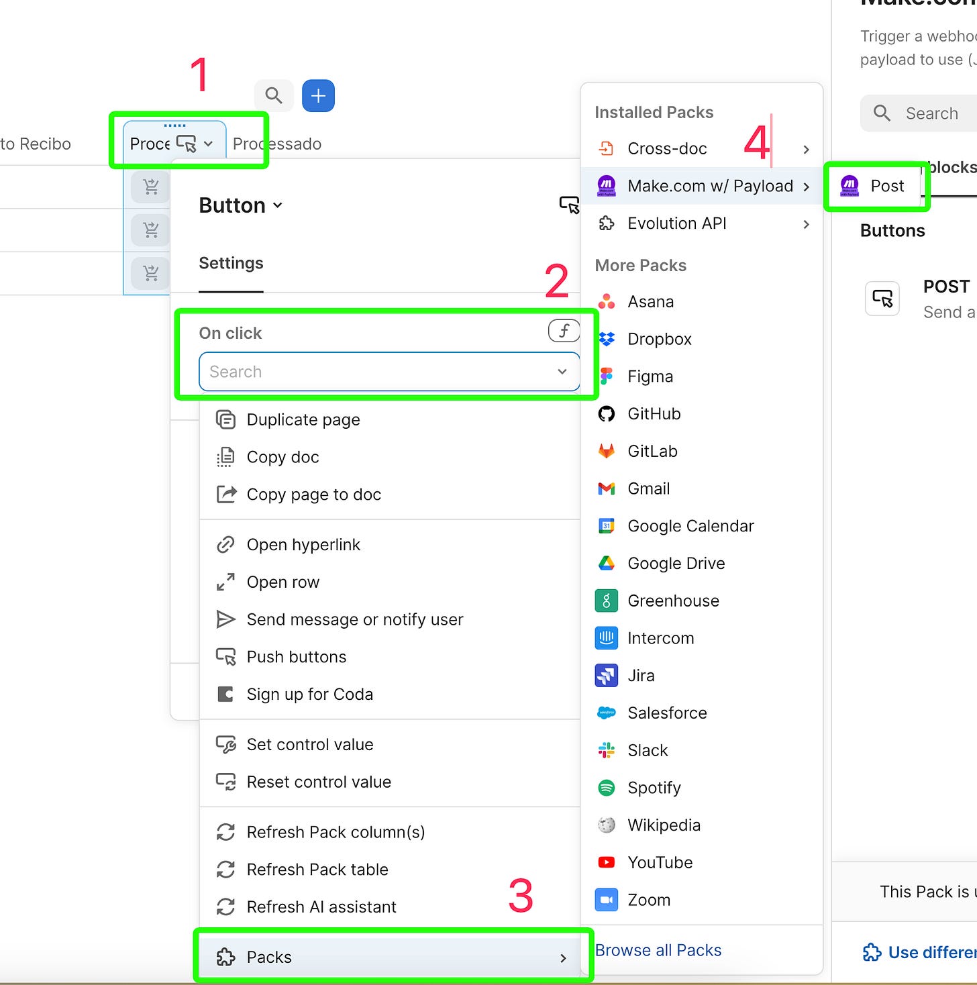Switch to the Settings tab
This screenshot has height=985, width=977.
tap(231, 263)
